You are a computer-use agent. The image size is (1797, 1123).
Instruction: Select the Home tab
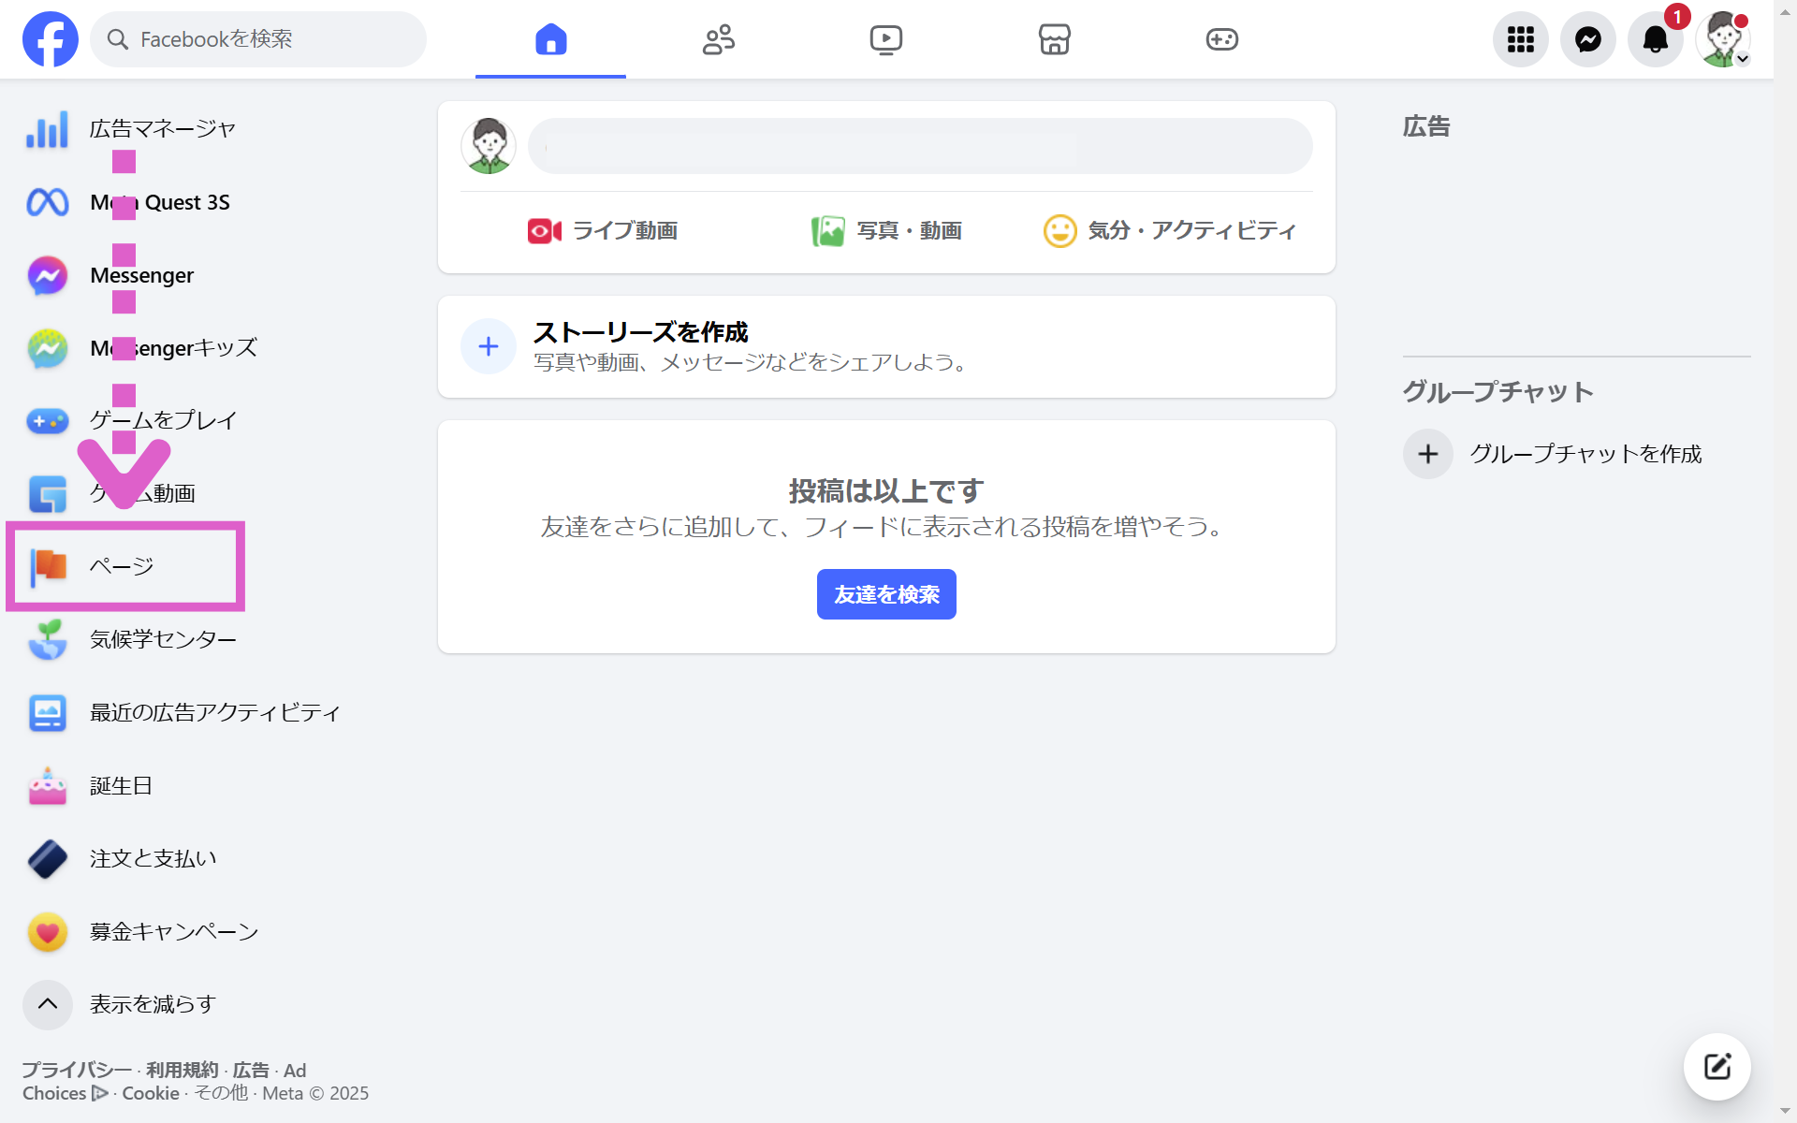550,39
